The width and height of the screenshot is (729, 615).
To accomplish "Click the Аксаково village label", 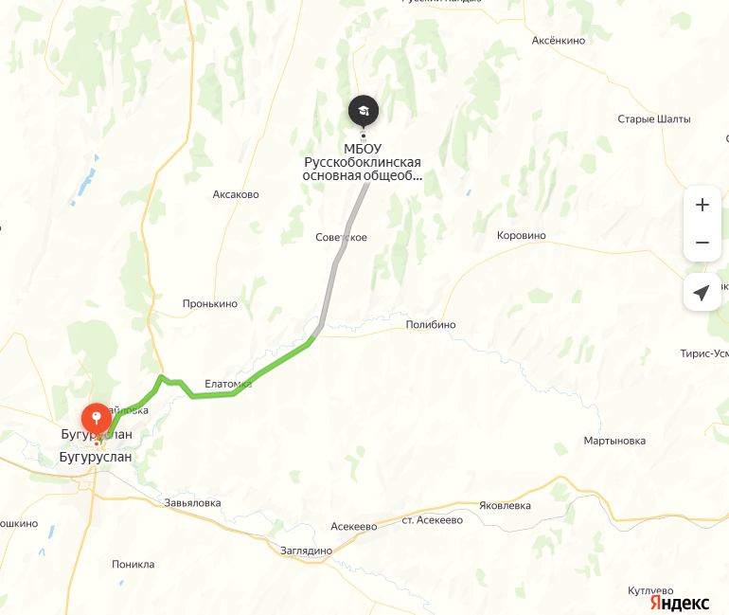I will (236, 194).
